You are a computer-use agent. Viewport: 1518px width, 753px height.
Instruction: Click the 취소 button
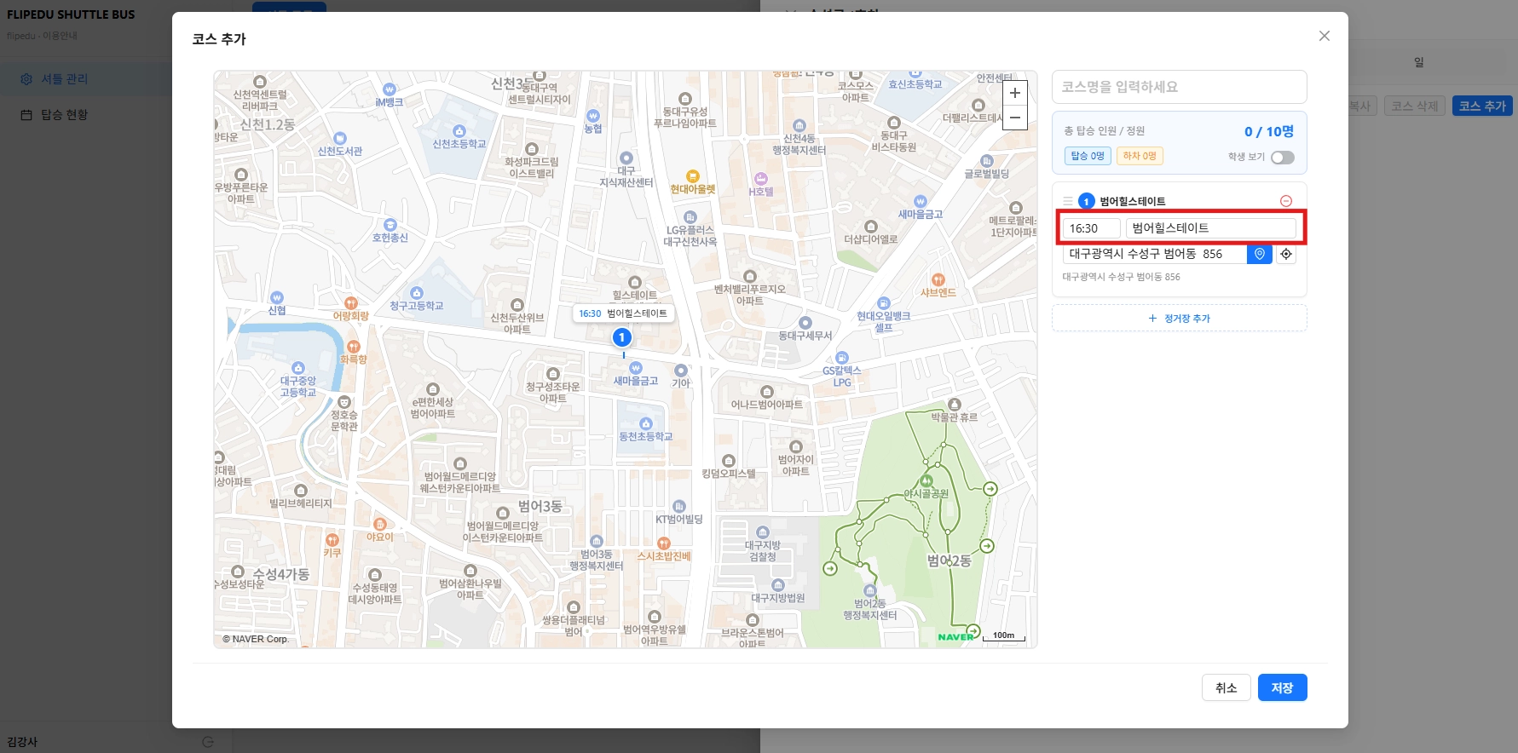pos(1227,687)
